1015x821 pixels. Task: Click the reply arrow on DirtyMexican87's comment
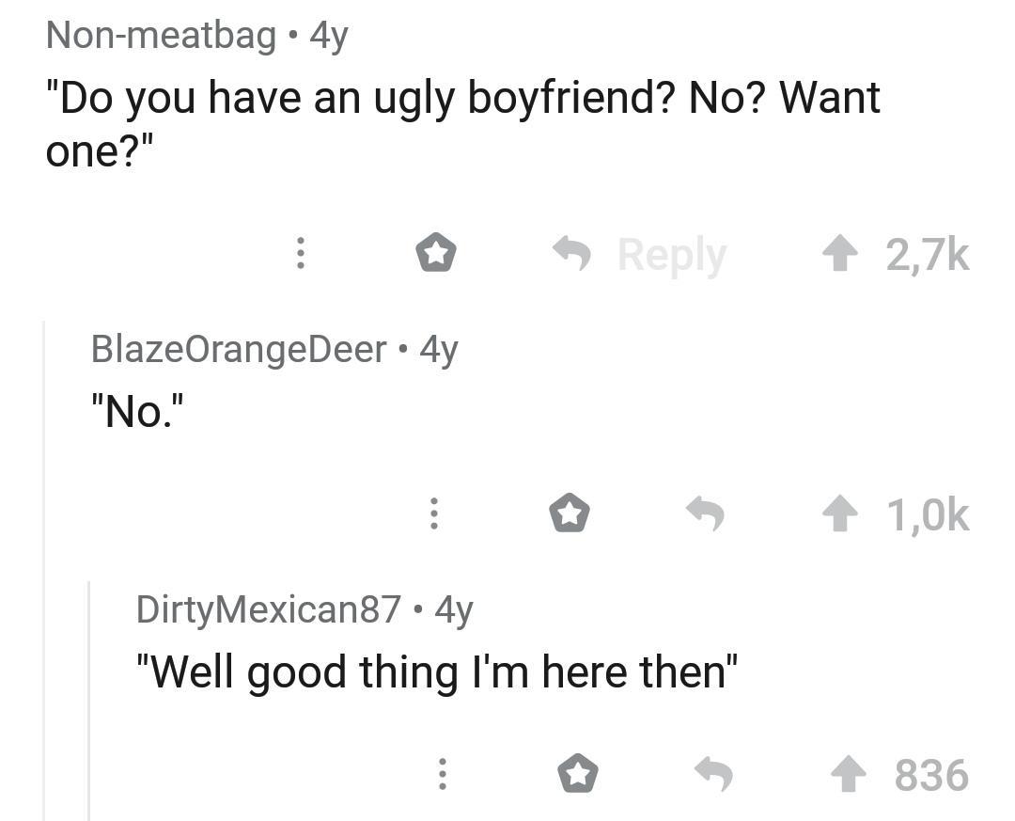[x=713, y=775]
